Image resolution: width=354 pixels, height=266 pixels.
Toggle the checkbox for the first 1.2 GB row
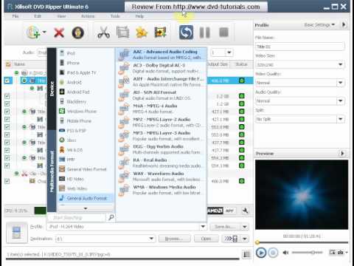(x=7, y=96)
